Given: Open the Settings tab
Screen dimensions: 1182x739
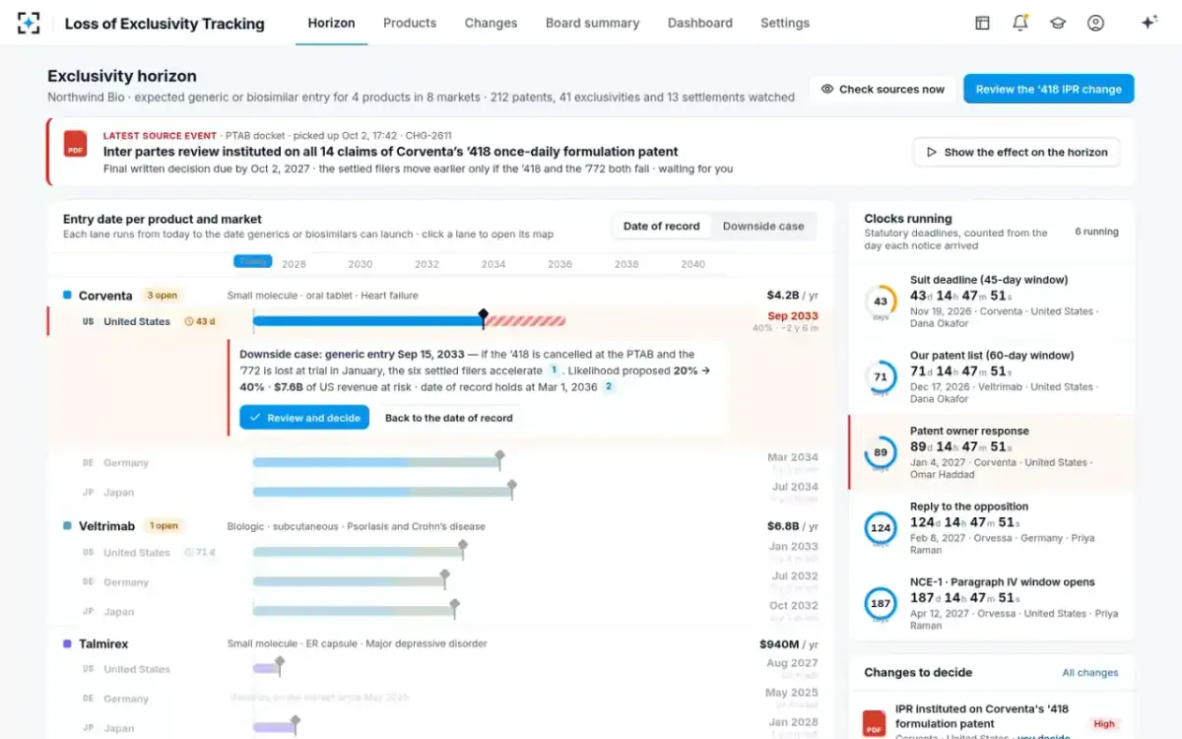Looking at the screenshot, I should click(x=785, y=23).
